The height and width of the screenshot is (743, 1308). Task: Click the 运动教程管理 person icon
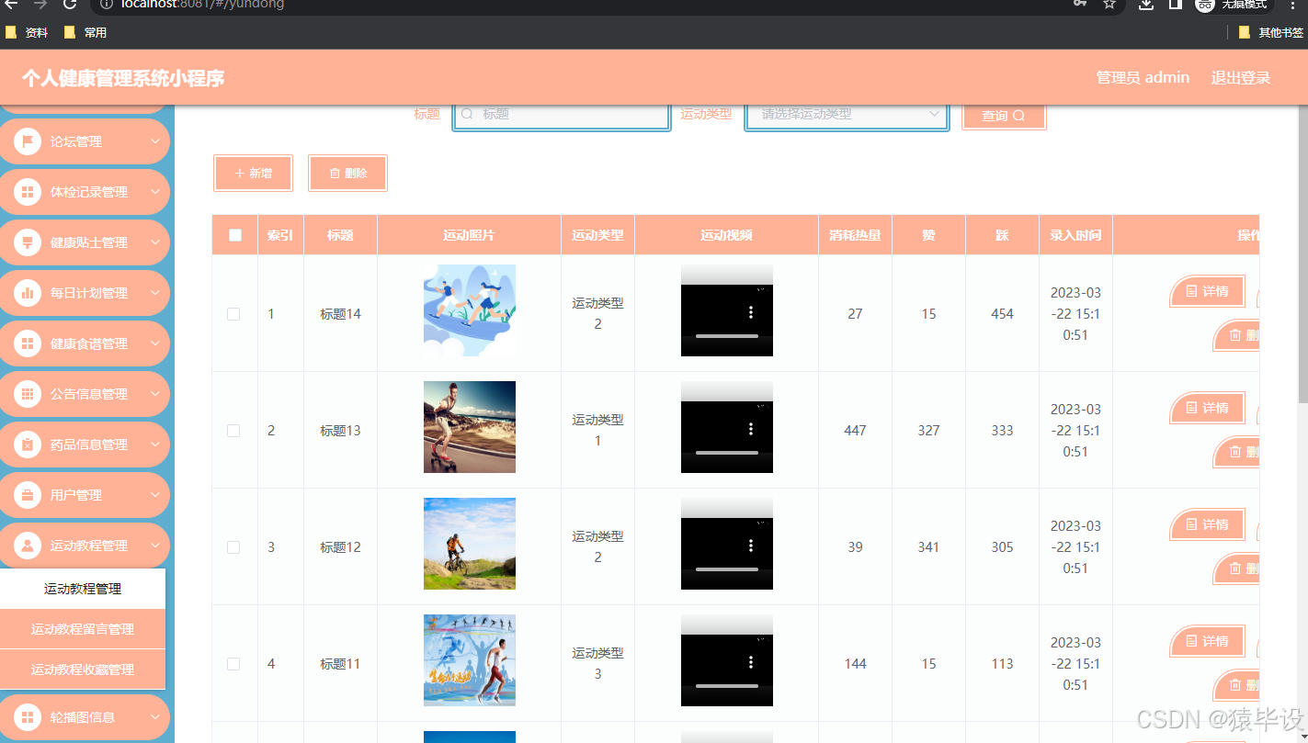[28, 546]
